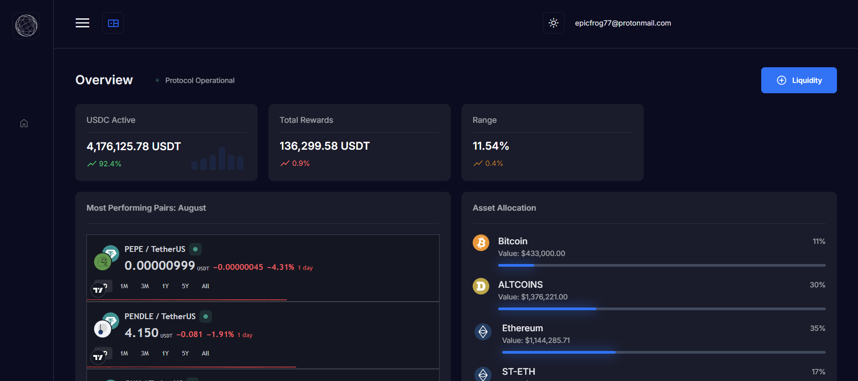Select 1M range on PEPE chart
The height and width of the screenshot is (381, 858).
124,286
